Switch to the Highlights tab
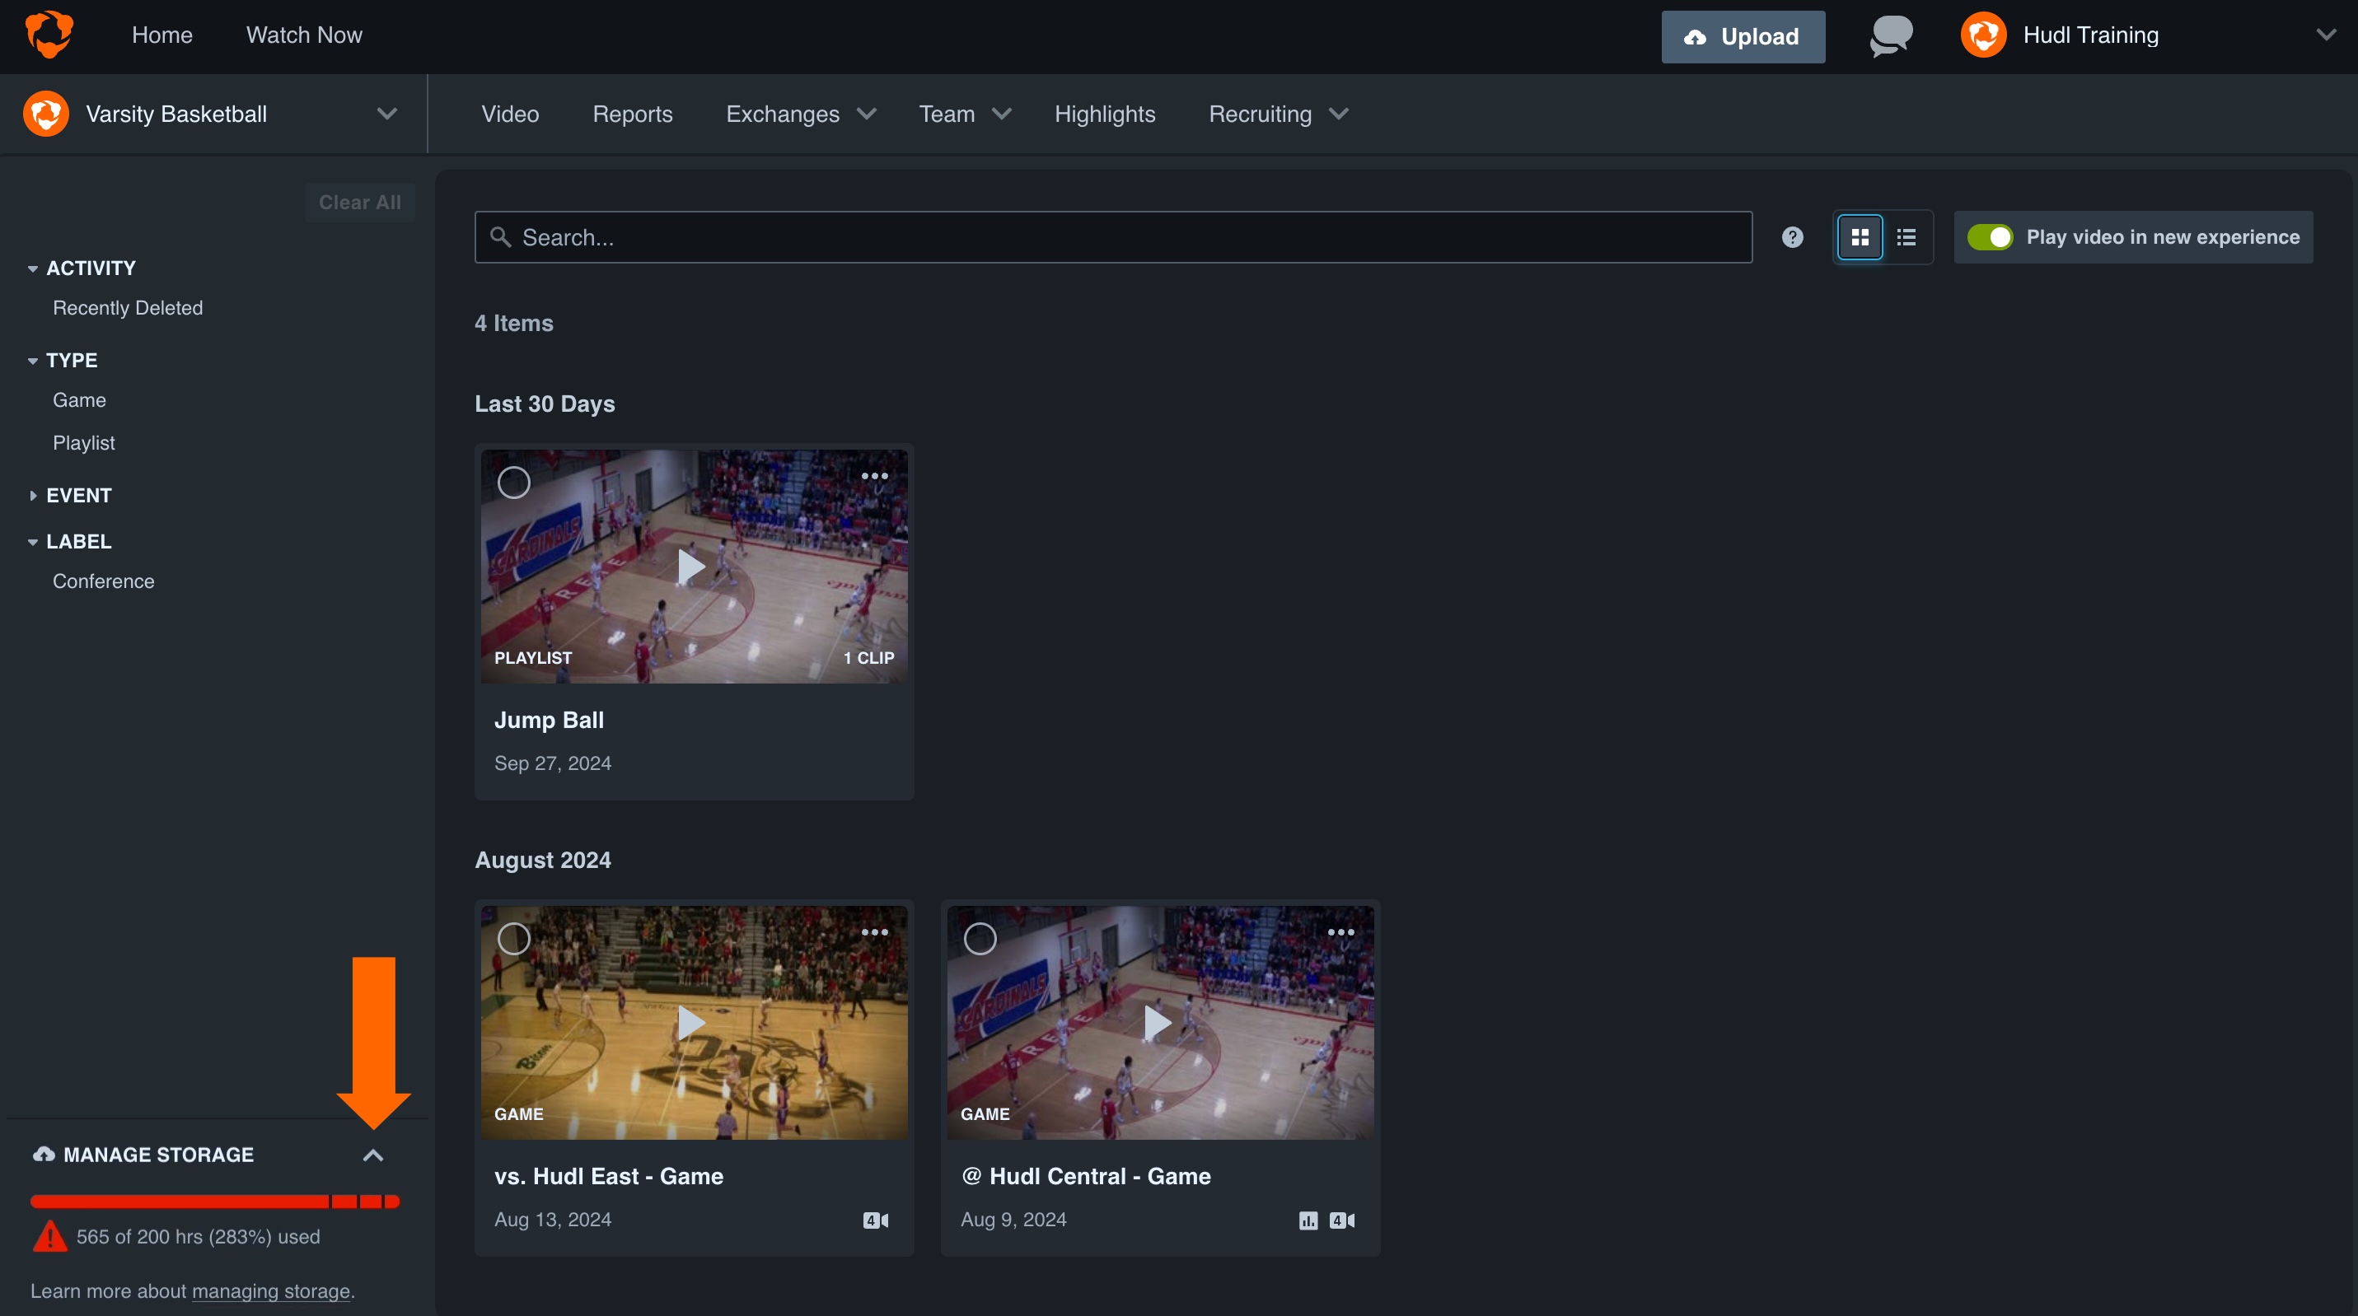 1104,114
